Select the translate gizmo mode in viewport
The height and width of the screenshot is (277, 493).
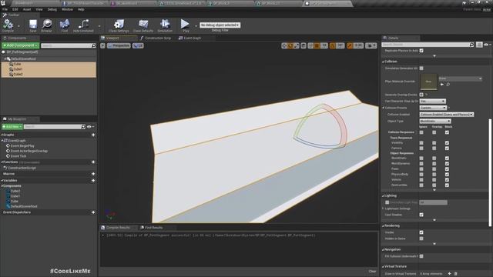[284, 46]
